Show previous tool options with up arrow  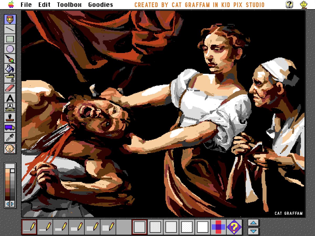[x=253, y=223]
